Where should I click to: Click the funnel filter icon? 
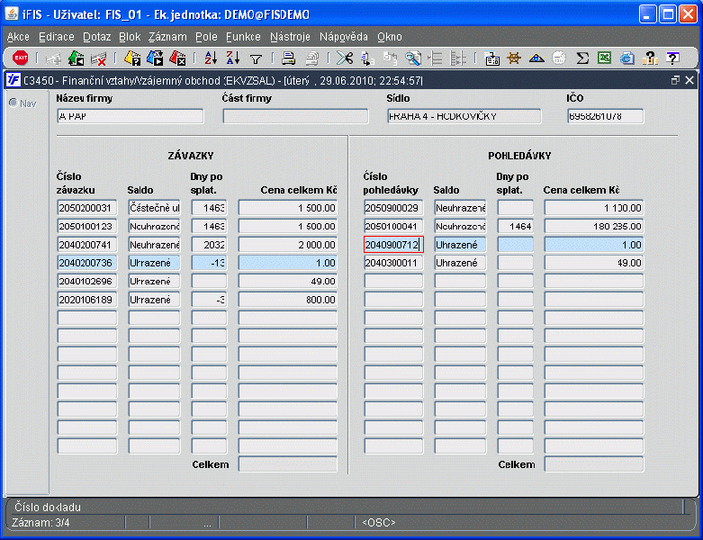[x=256, y=58]
